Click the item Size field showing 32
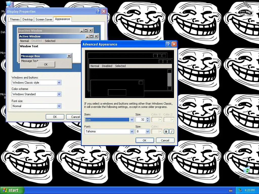 click(141, 119)
